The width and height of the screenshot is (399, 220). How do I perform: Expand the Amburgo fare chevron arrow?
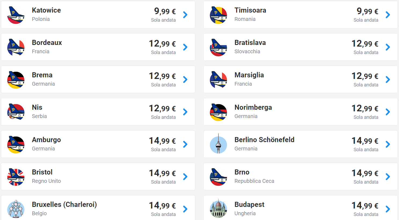(185, 144)
